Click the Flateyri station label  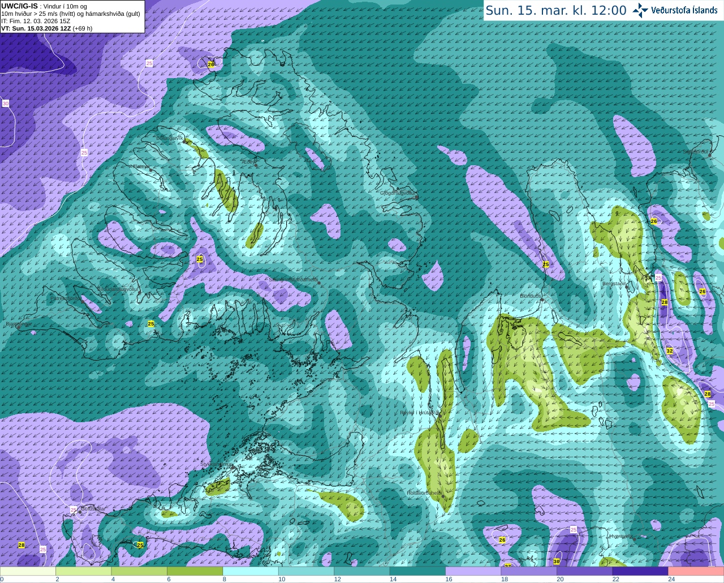(x=141, y=166)
